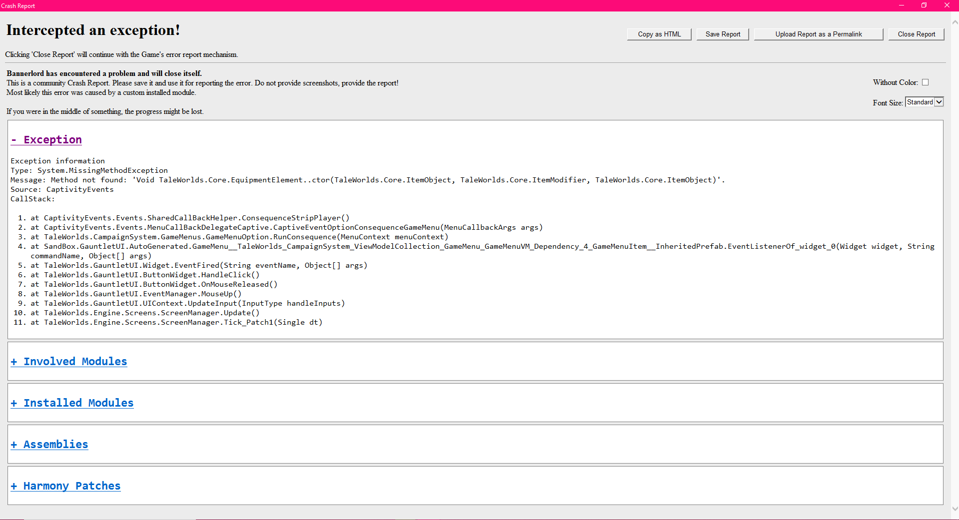Click the 'Intercepted an exception!' heading
Screen dimensions: 959x520
pos(93,30)
